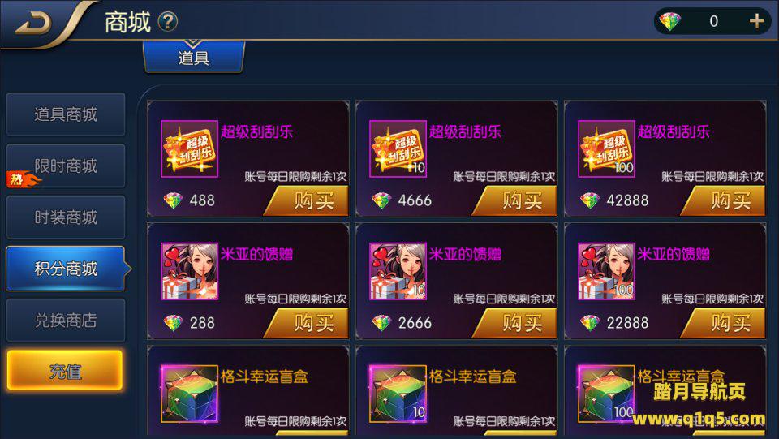Select the 格斗幸运盲盒 x10 cube icon
This screenshot has height=439, width=779.
[398, 394]
